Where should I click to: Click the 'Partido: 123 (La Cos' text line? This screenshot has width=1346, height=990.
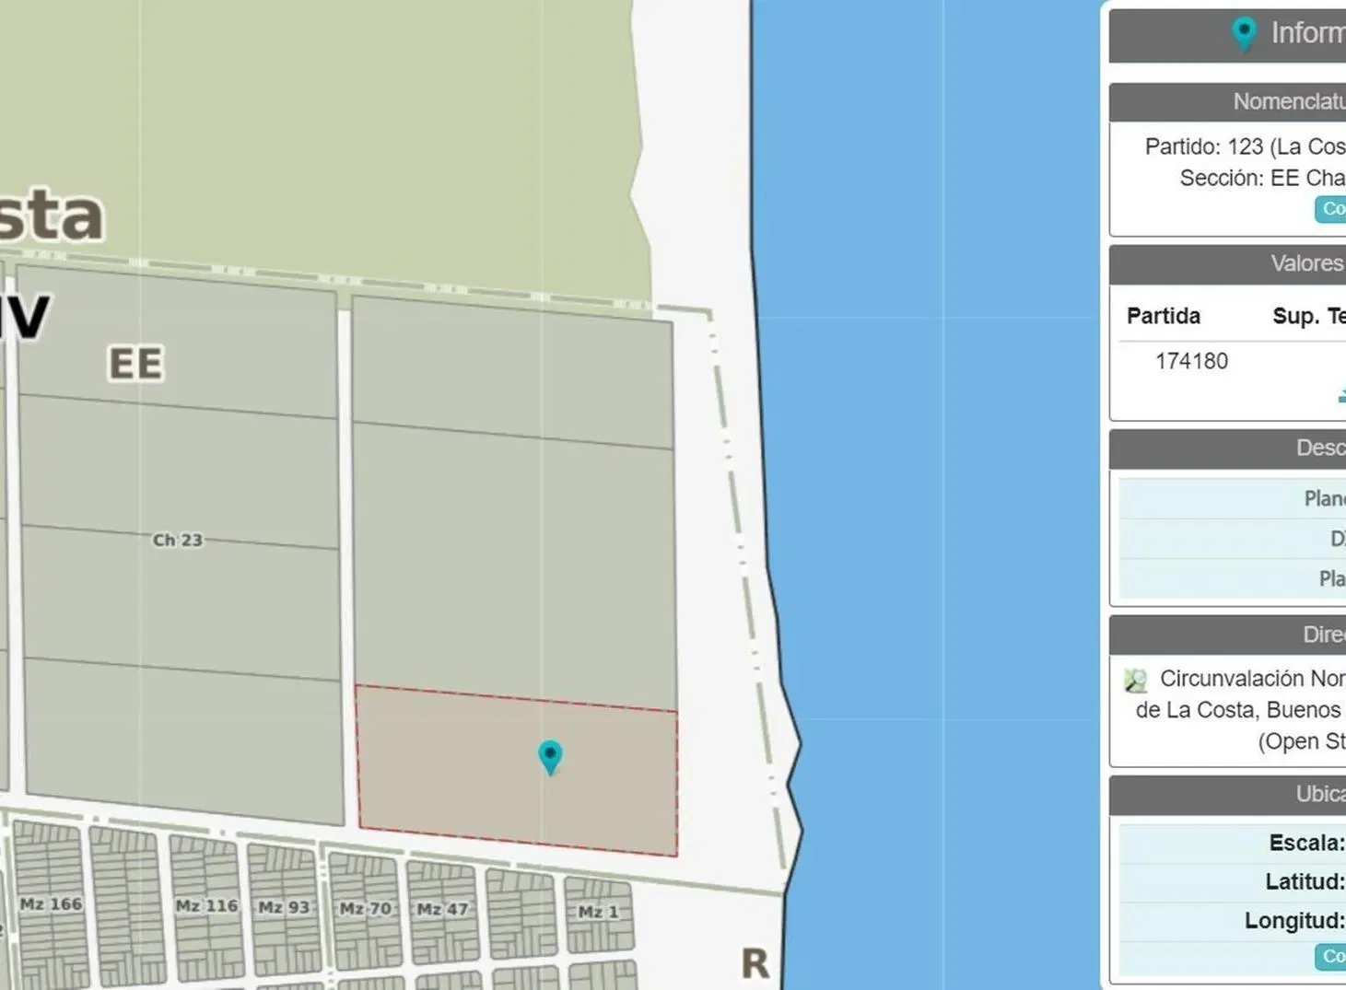click(x=1245, y=146)
